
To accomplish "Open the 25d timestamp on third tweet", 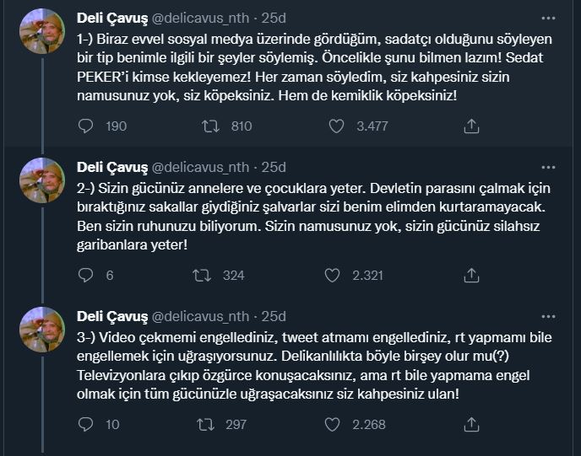I will coord(274,316).
